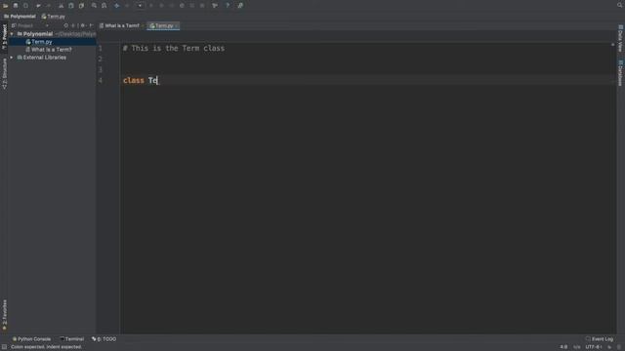This screenshot has width=625, height=351.
Task: Click the Replace toolbar icon
Action: [104, 6]
